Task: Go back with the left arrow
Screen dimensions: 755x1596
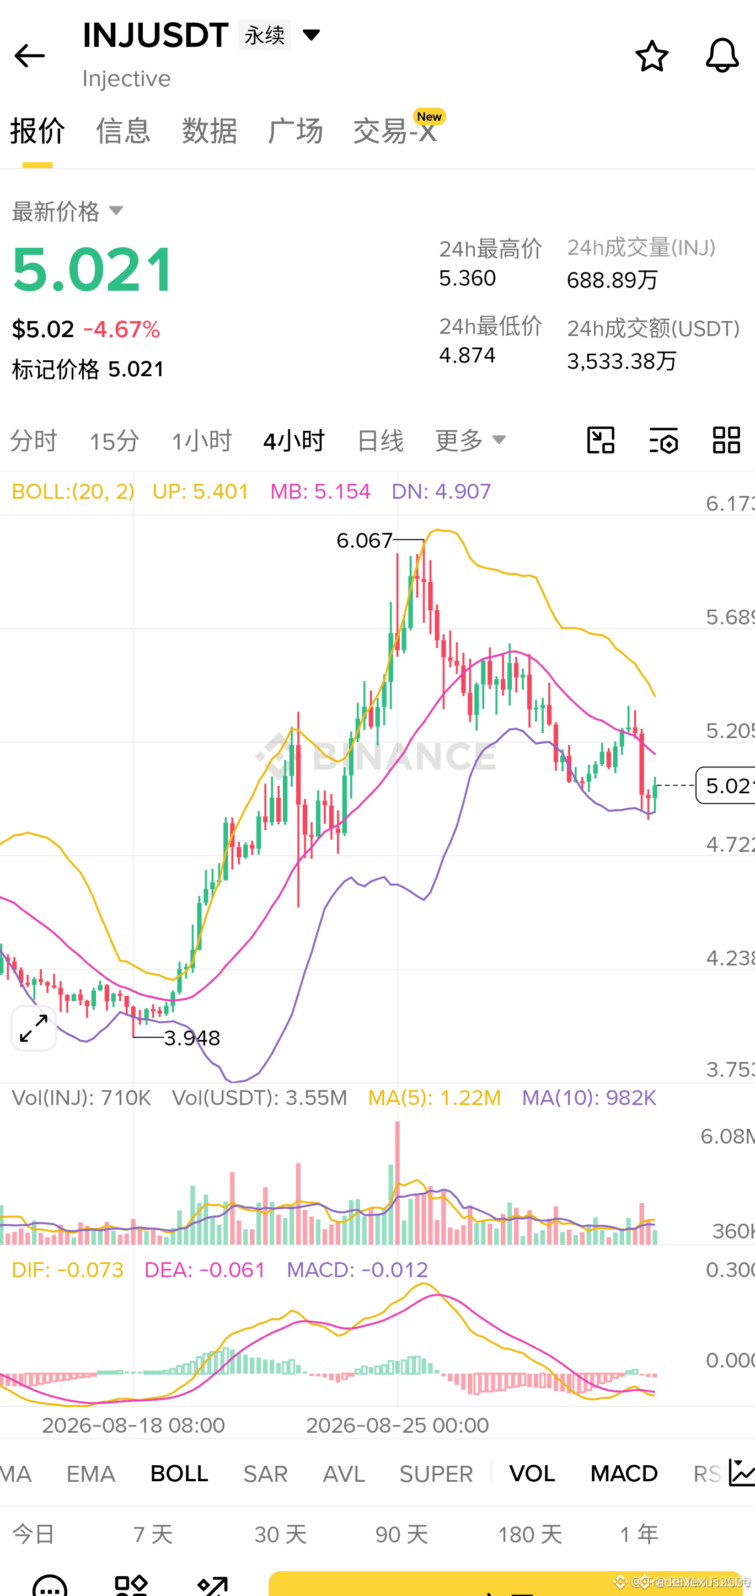Action: tap(29, 56)
